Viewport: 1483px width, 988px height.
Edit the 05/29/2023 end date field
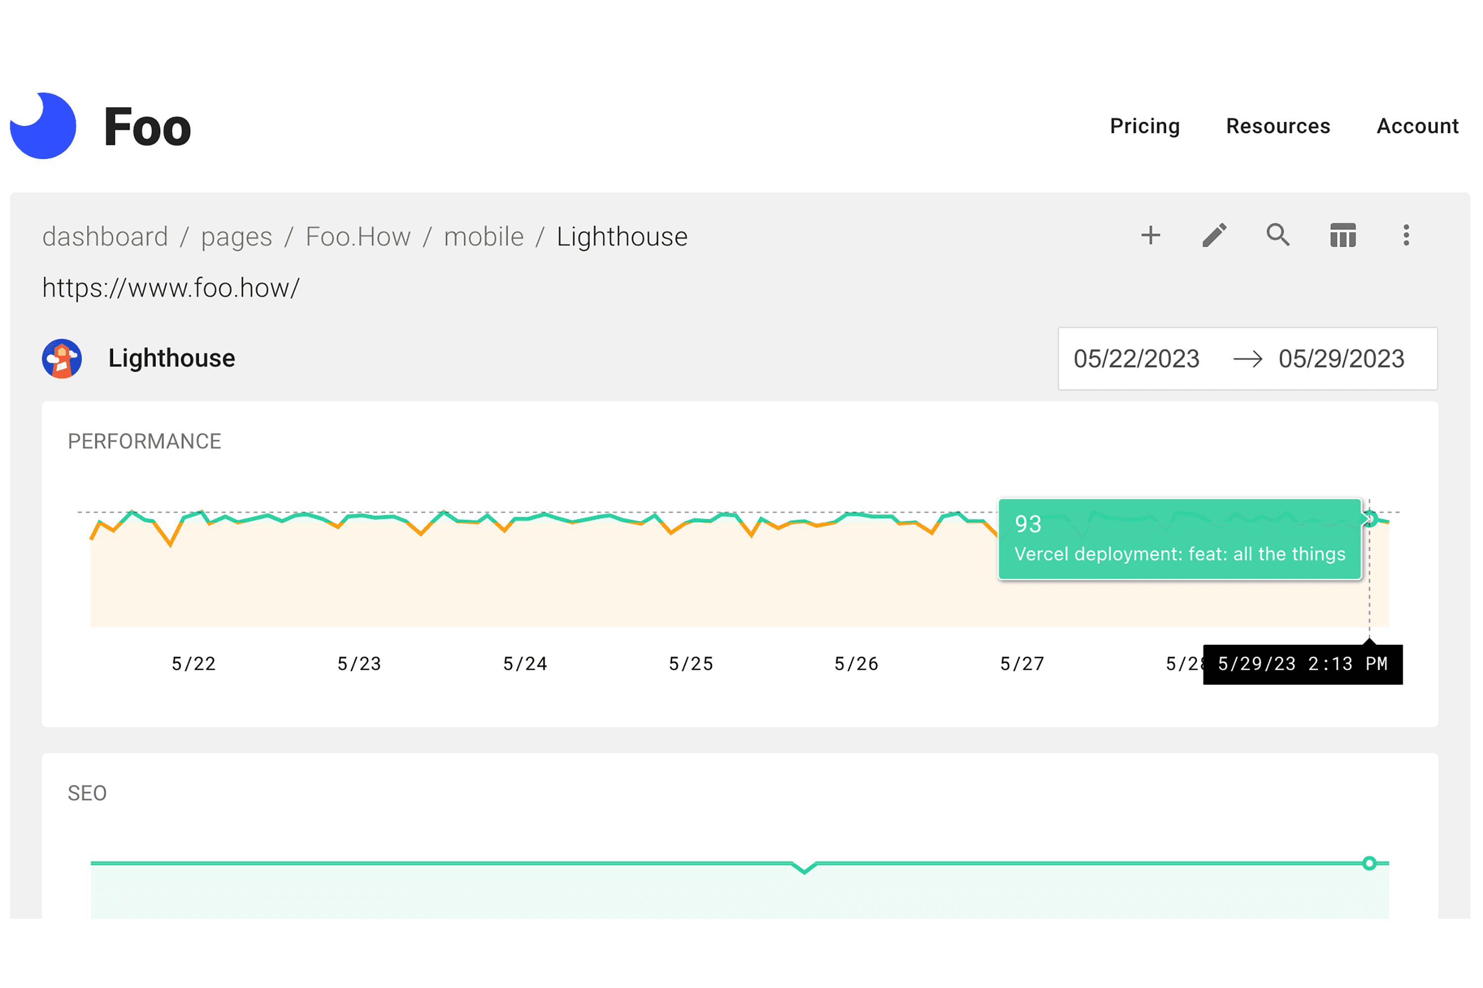pos(1341,359)
